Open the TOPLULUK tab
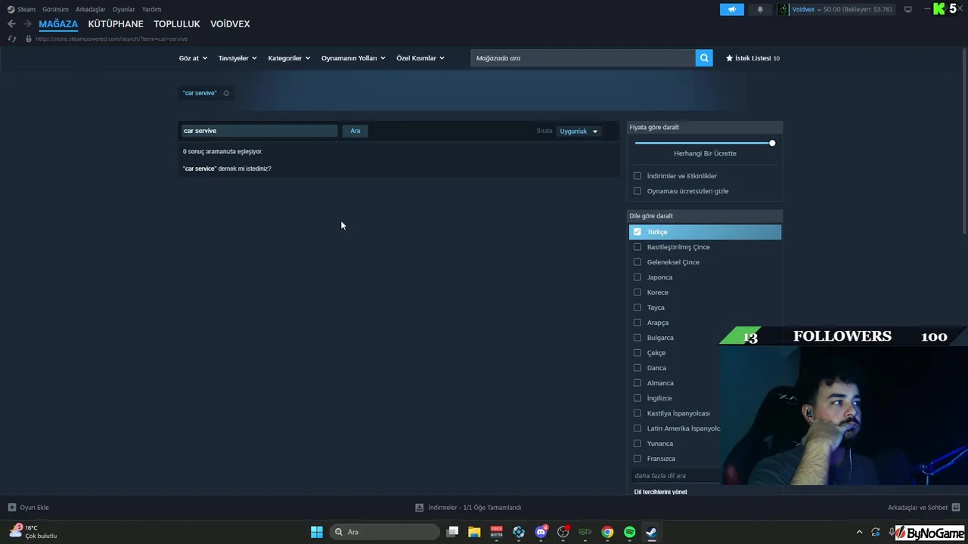Viewport: 968px width, 544px height. point(177,24)
